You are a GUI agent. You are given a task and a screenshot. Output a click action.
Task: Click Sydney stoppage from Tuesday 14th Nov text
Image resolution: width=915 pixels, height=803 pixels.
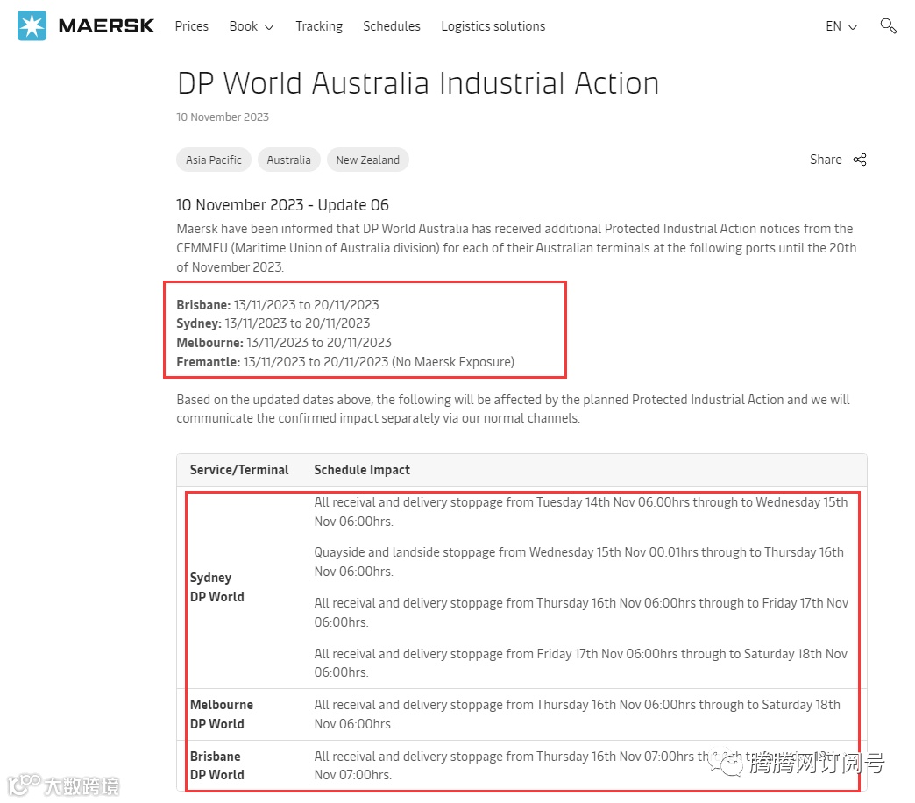580,512
